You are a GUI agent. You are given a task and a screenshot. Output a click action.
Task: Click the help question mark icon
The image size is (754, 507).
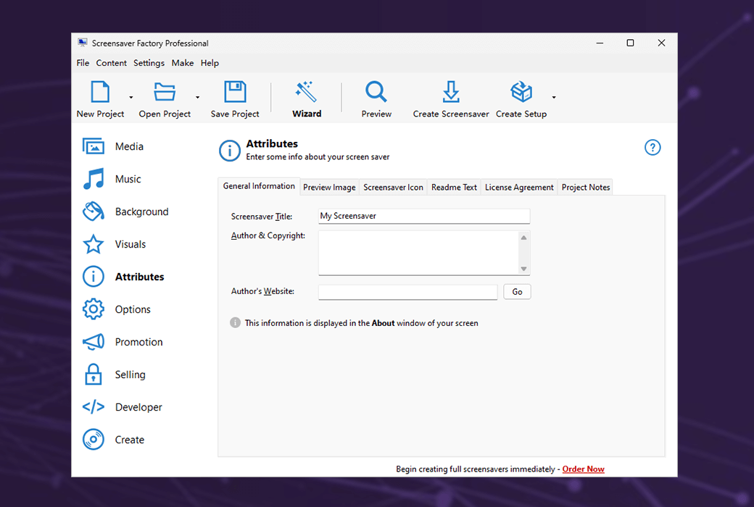pos(652,148)
